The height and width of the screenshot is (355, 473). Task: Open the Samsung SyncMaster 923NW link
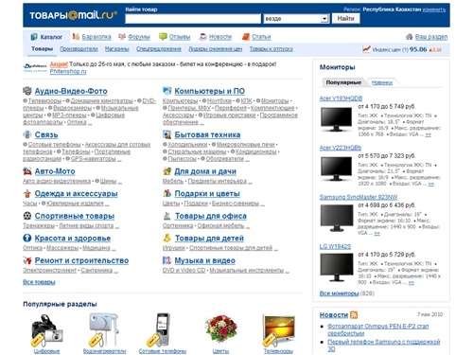coord(359,197)
